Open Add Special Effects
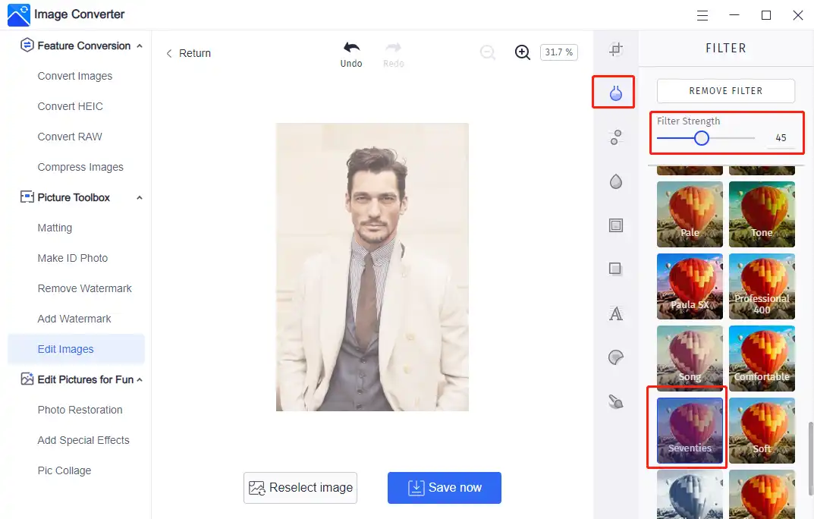The image size is (814, 519). (x=83, y=440)
